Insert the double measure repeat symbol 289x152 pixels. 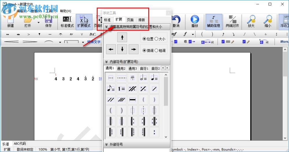pos(132,89)
